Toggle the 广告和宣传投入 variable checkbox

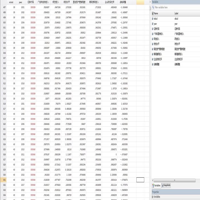pos(153,34)
